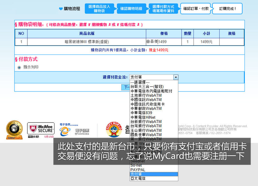Click the McAfee SECURE badge
Viewport: 258px width, 186px height.
tap(41, 128)
